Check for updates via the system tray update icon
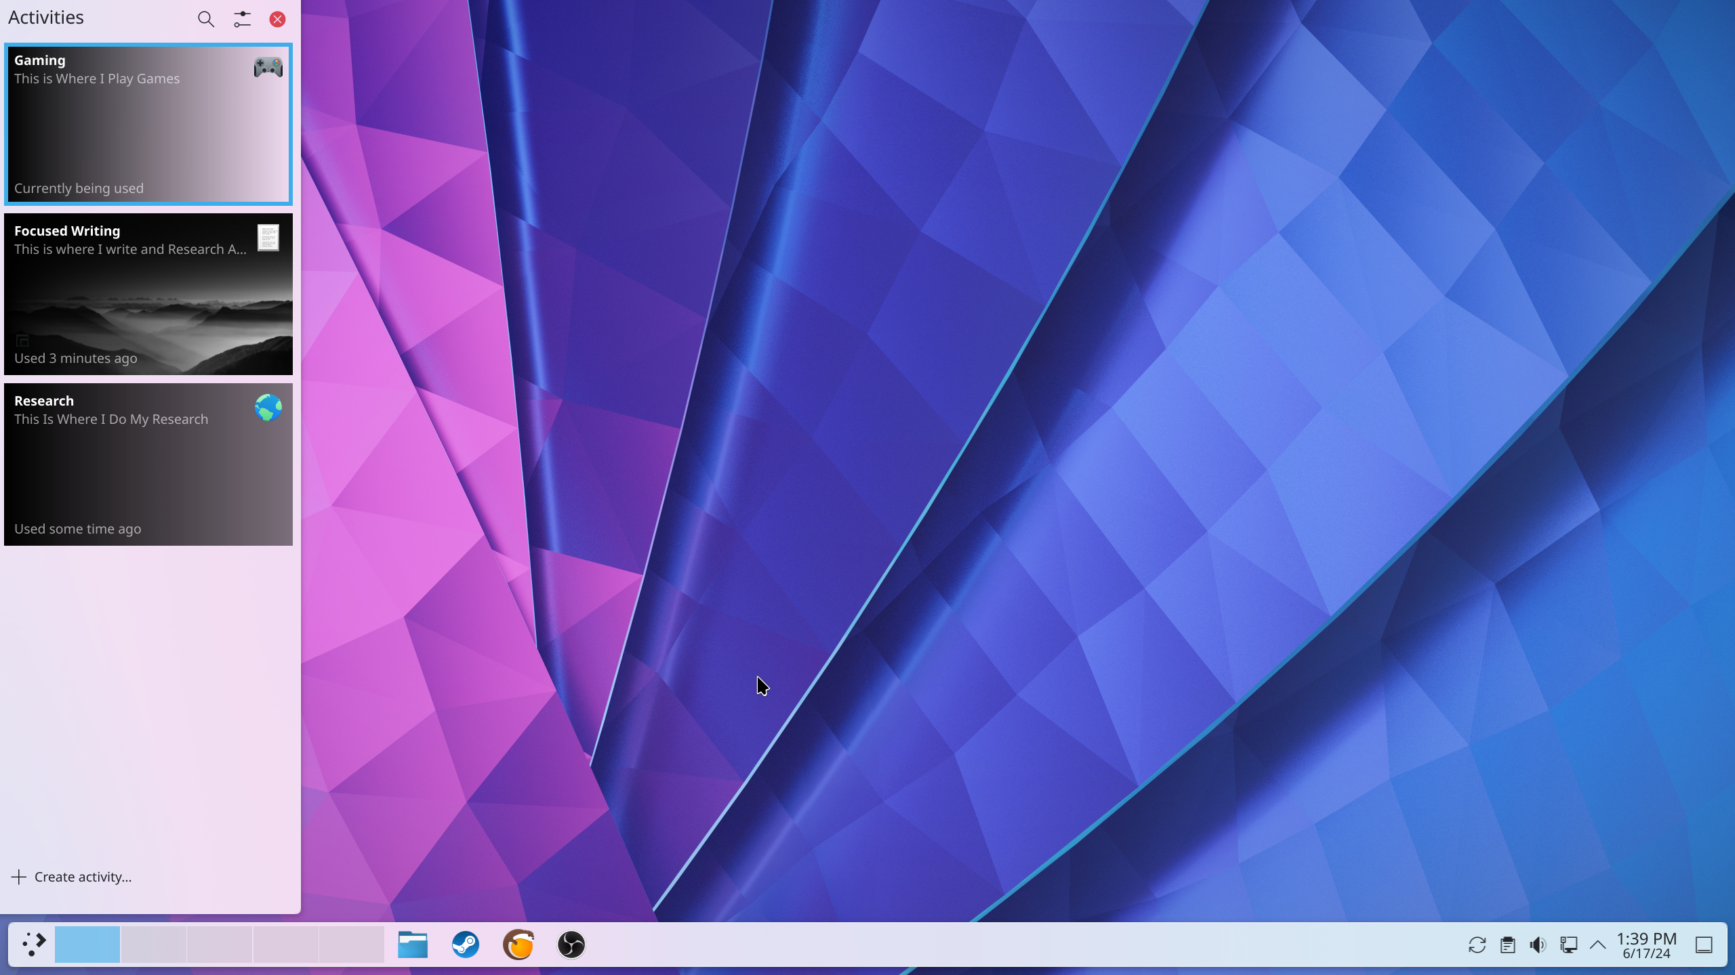The height and width of the screenshot is (975, 1735). tap(1476, 944)
